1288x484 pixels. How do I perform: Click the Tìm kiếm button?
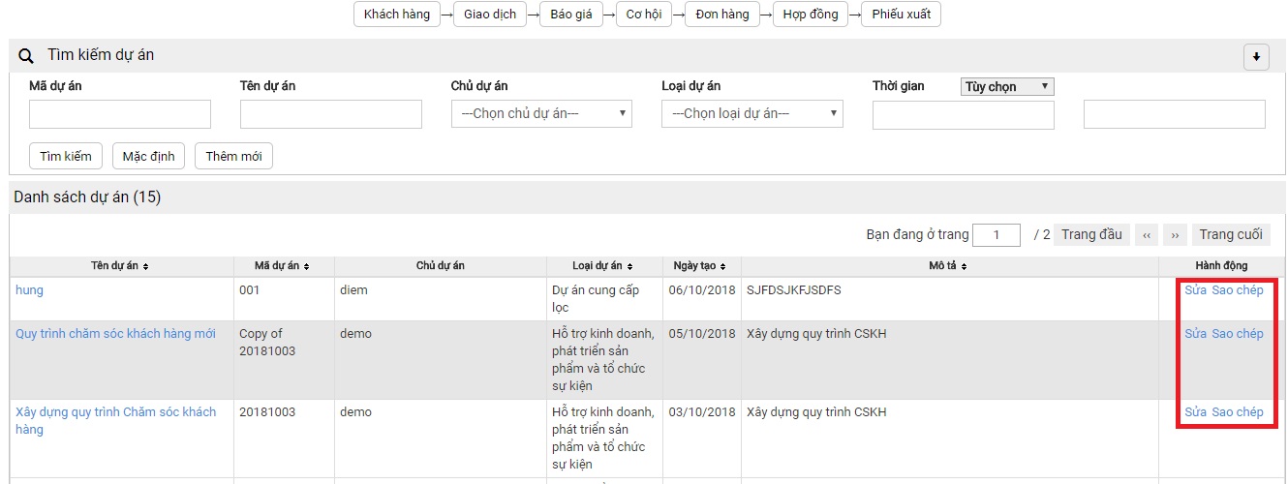click(66, 156)
